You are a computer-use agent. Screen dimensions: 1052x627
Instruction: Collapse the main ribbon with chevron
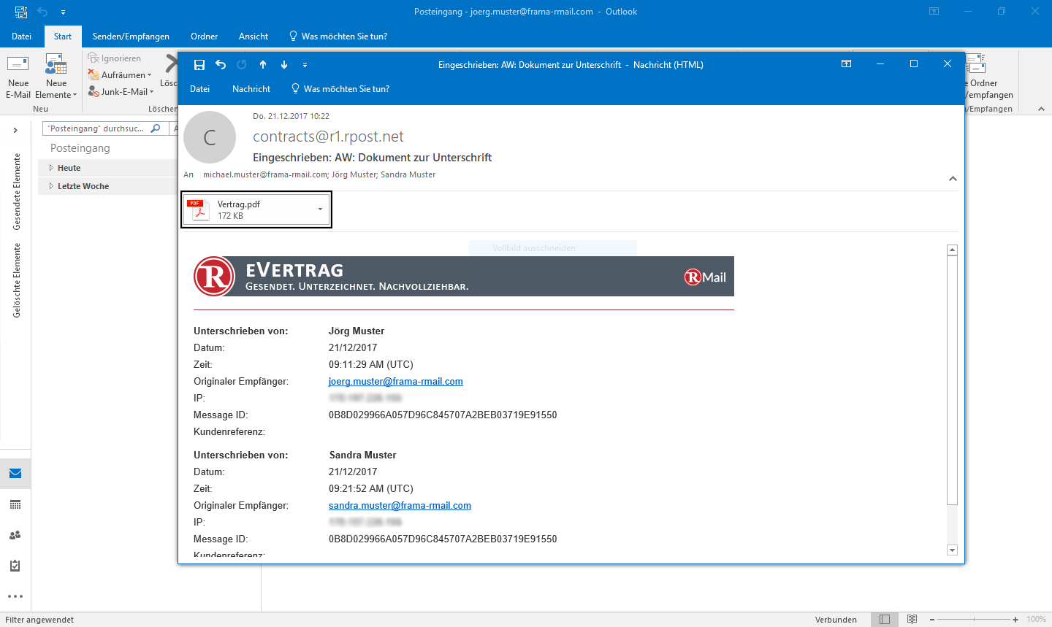click(x=1041, y=109)
